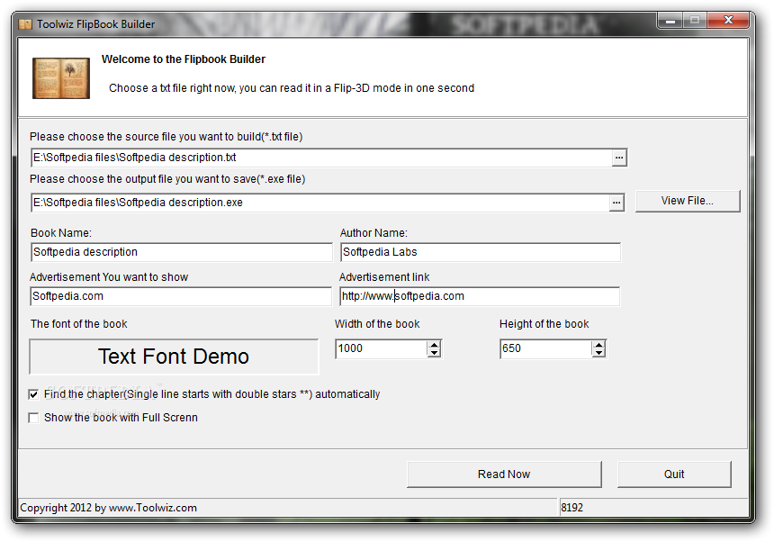Open the Text Font Demo font chooser
The height and width of the screenshot is (542, 774).
point(174,357)
